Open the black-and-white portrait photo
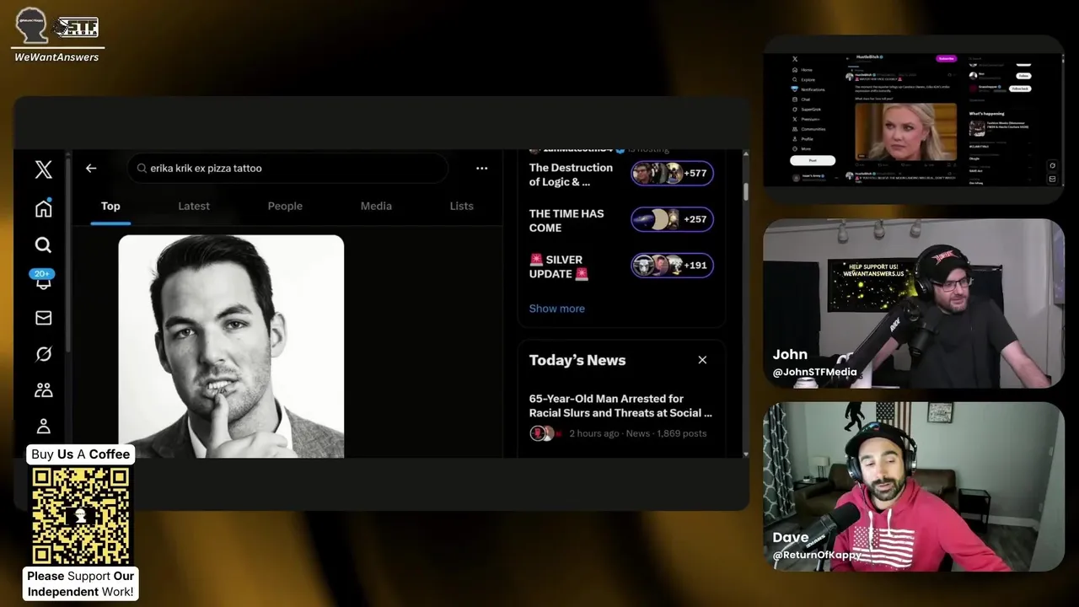Viewport: 1079px width, 607px height. [x=231, y=346]
